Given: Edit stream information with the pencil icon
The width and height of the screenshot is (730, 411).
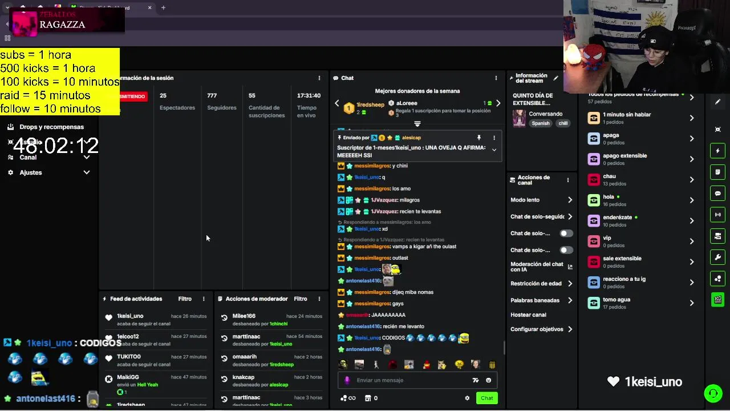Looking at the screenshot, I should click(x=555, y=78).
